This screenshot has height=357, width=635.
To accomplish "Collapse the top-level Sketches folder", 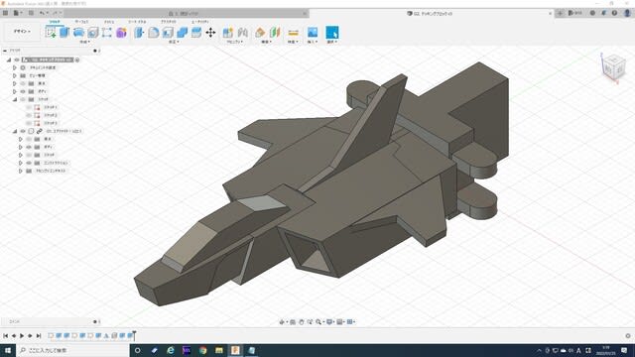I will click(15, 99).
